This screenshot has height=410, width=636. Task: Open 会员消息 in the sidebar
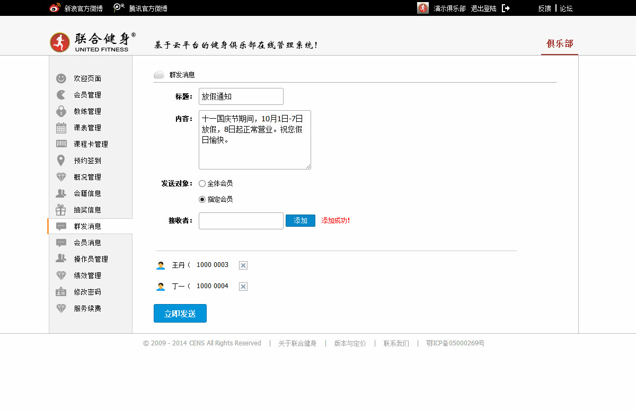[x=87, y=243]
